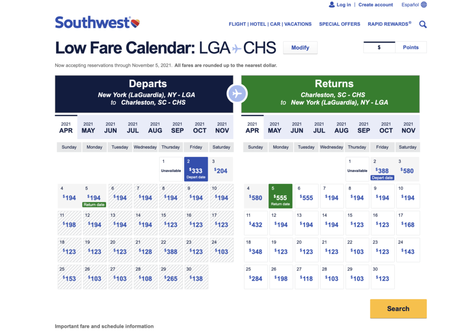Image resolution: width=475 pixels, height=334 pixels.
Task: Open the Create account link
Action: [x=376, y=5]
